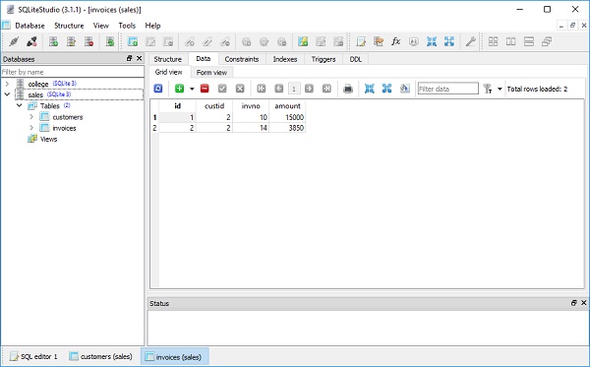Refresh the database schema
This screenshot has width=590, height=367.
click(x=110, y=41)
